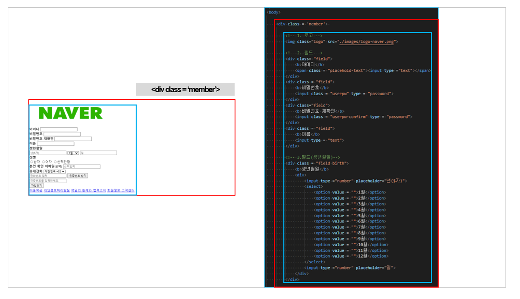Image resolution: width=520 pixels, height=299 pixels.
Task: Click the green NAVER logo
Action: point(70,113)
